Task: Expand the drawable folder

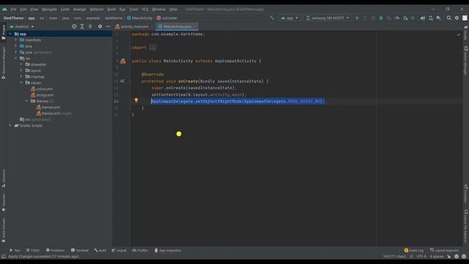Action: pyautogui.click(x=21, y=65)
